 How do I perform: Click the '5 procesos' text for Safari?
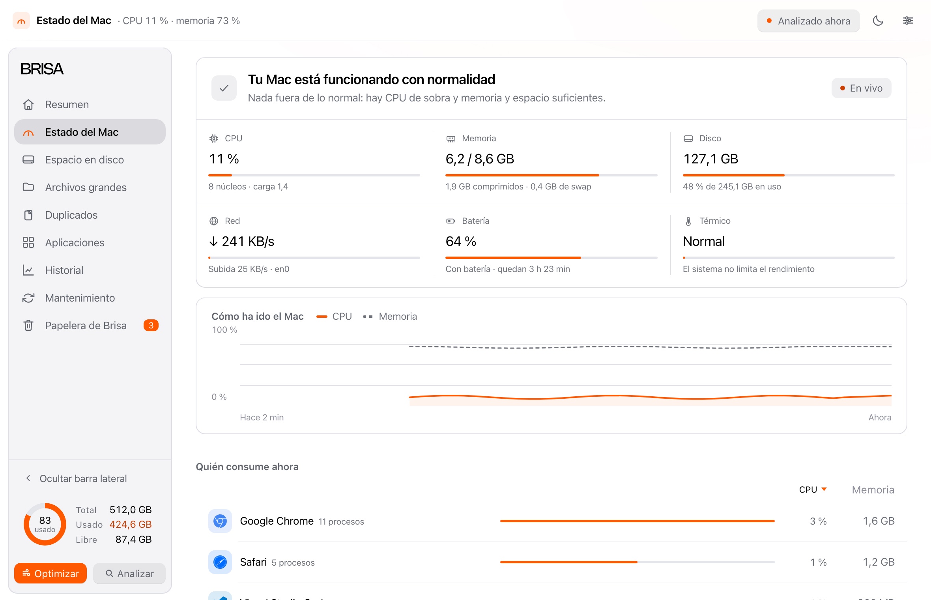click(x=293, y=562)
